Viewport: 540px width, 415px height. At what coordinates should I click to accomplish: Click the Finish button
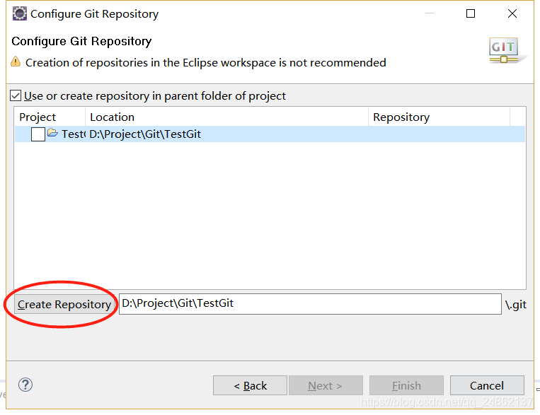point(406,385)
